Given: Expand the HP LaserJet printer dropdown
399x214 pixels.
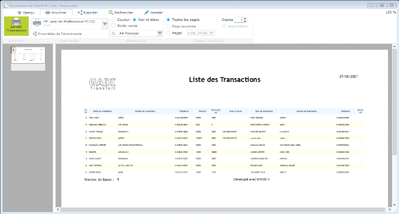Looking at the screenshot, I should click(105, 23).
